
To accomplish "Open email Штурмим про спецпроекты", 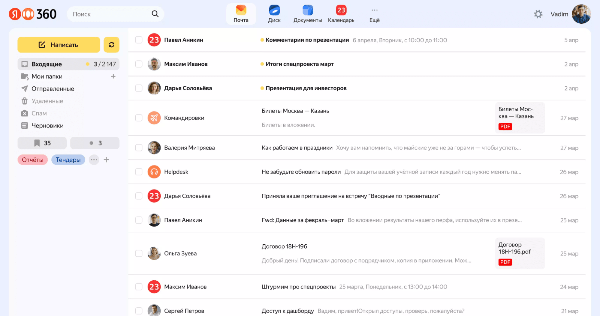I will tap(357, 287).
